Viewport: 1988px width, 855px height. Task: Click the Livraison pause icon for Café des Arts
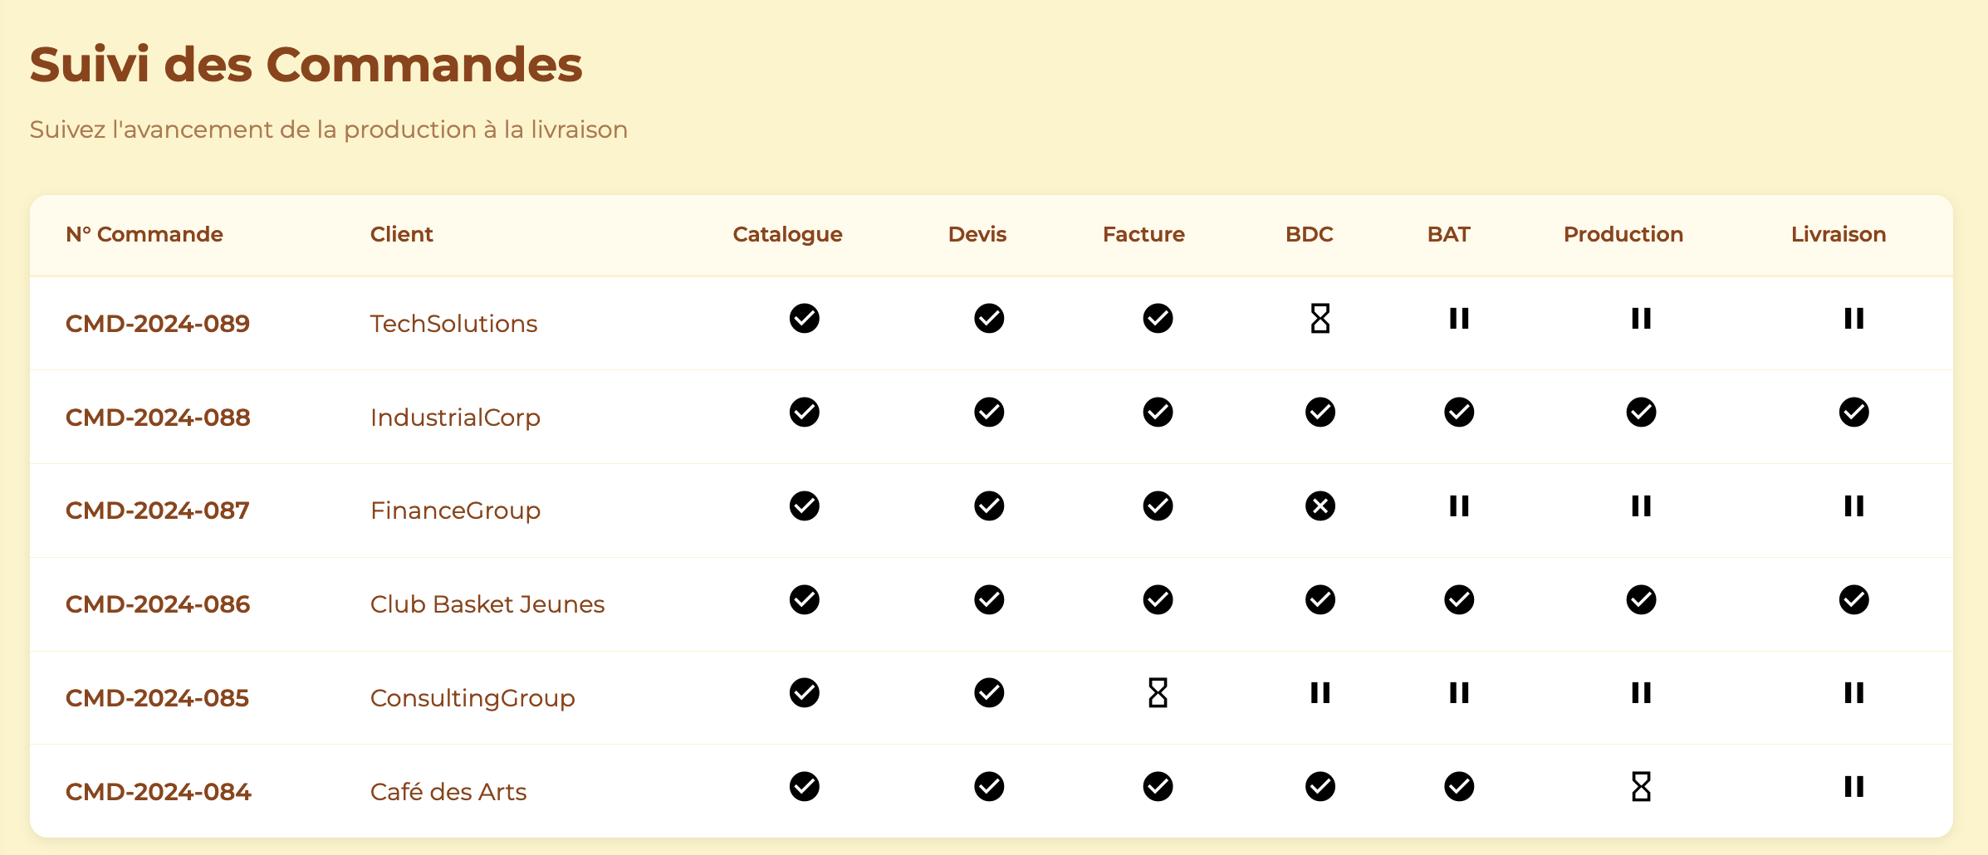[x=1853, y=787]
